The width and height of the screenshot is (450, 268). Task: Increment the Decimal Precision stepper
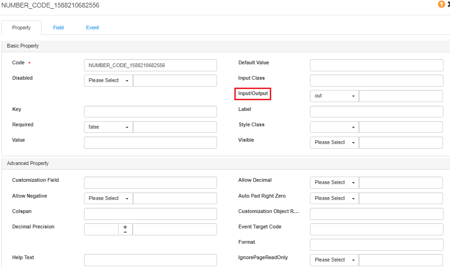point(125,227)
